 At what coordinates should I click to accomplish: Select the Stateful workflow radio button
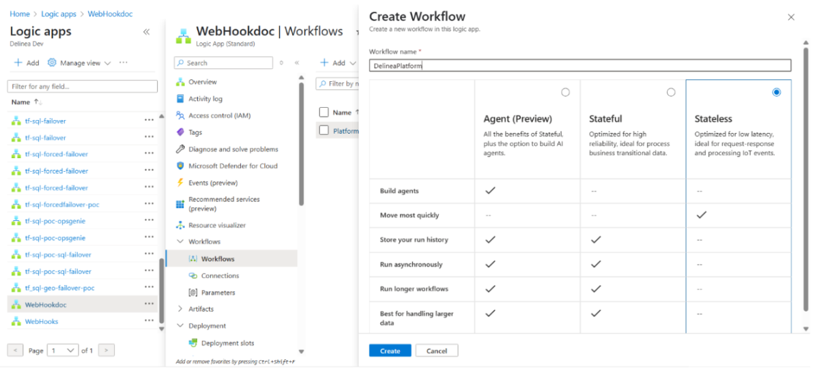pos(671,92)
